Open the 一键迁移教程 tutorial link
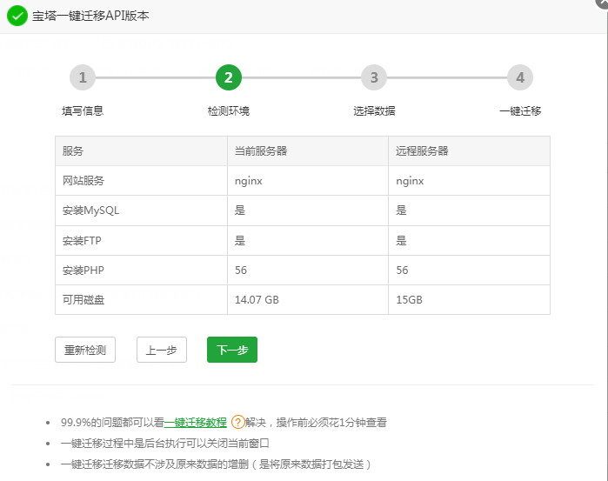This screenshot has height=481, width=608. [195, 422]
